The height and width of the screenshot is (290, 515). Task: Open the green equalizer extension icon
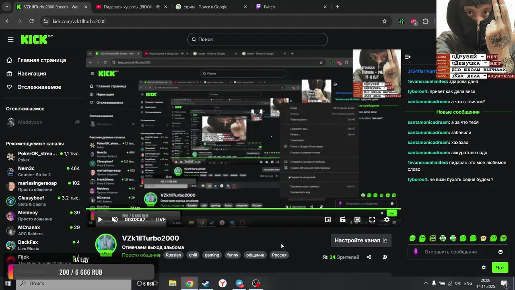pos(401,21)
